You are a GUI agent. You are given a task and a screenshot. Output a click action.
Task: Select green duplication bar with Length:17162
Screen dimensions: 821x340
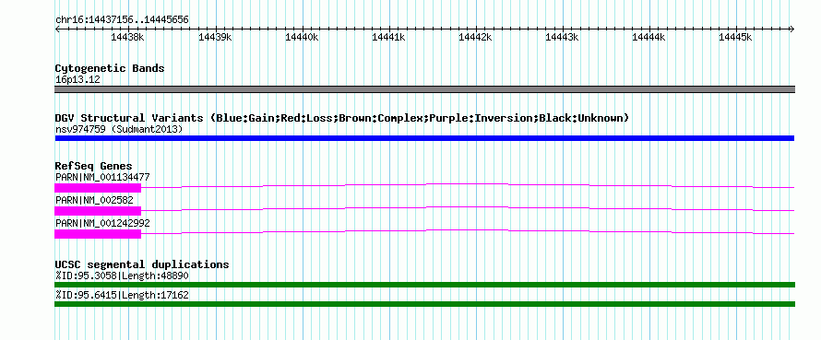coord(424,304)
